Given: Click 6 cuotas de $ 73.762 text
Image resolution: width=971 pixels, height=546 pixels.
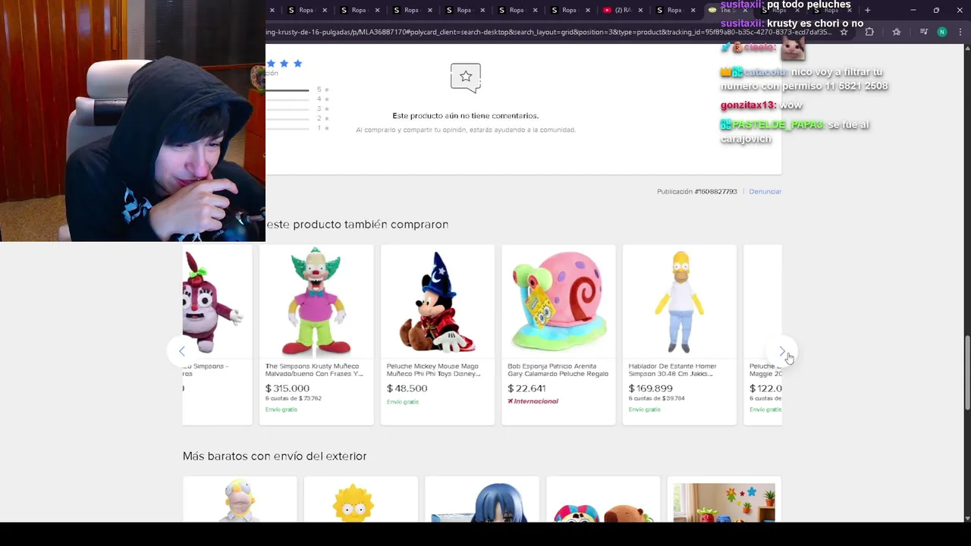Looking at the screenshot, I should coord(293,398).
